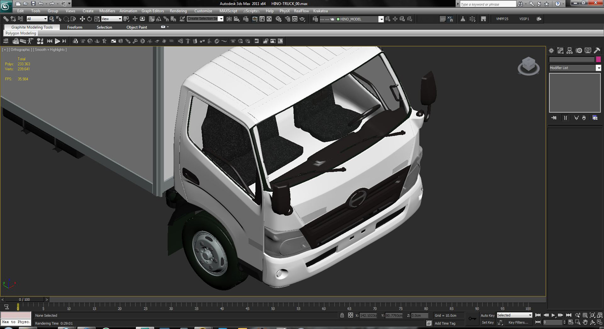The height and width of the screenshot is (329, 604).
Task: Open the View reference coordinate dropdown
Action: (x=120, y=19)
